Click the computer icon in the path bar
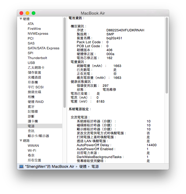 pos(21,167)
